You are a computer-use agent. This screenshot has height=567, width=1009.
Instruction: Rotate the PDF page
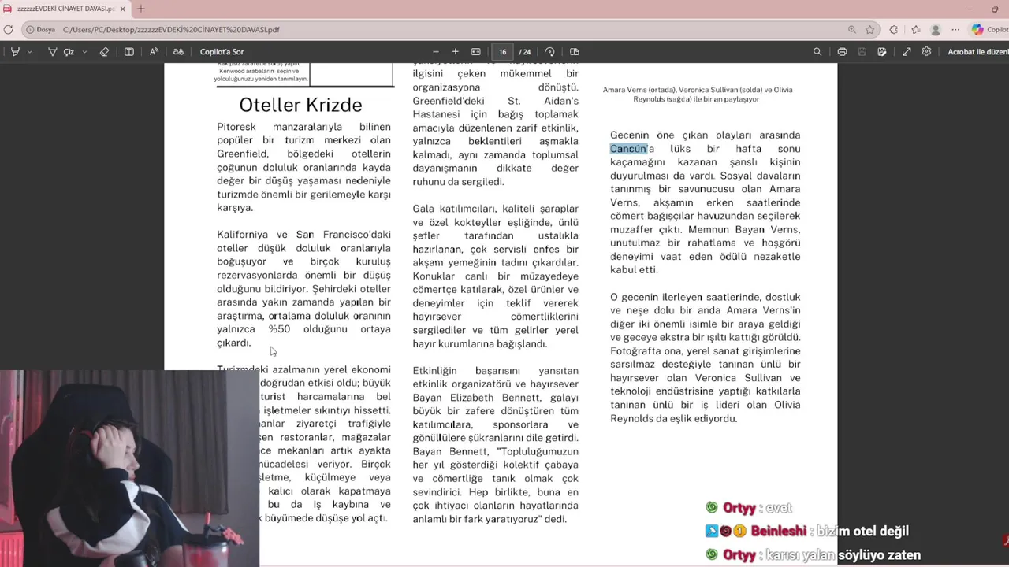[550, 52]
